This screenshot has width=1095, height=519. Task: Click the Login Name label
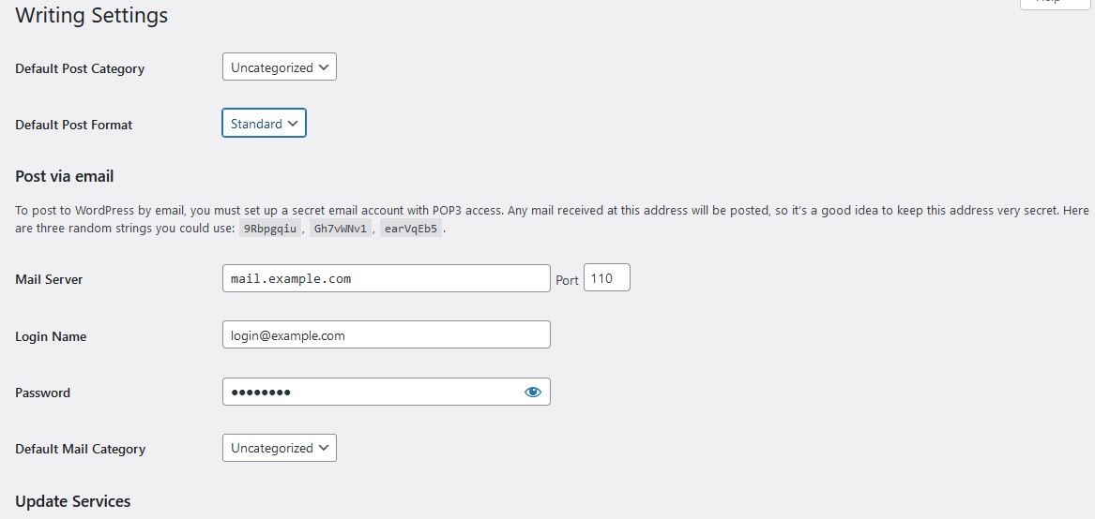(51, 336)
